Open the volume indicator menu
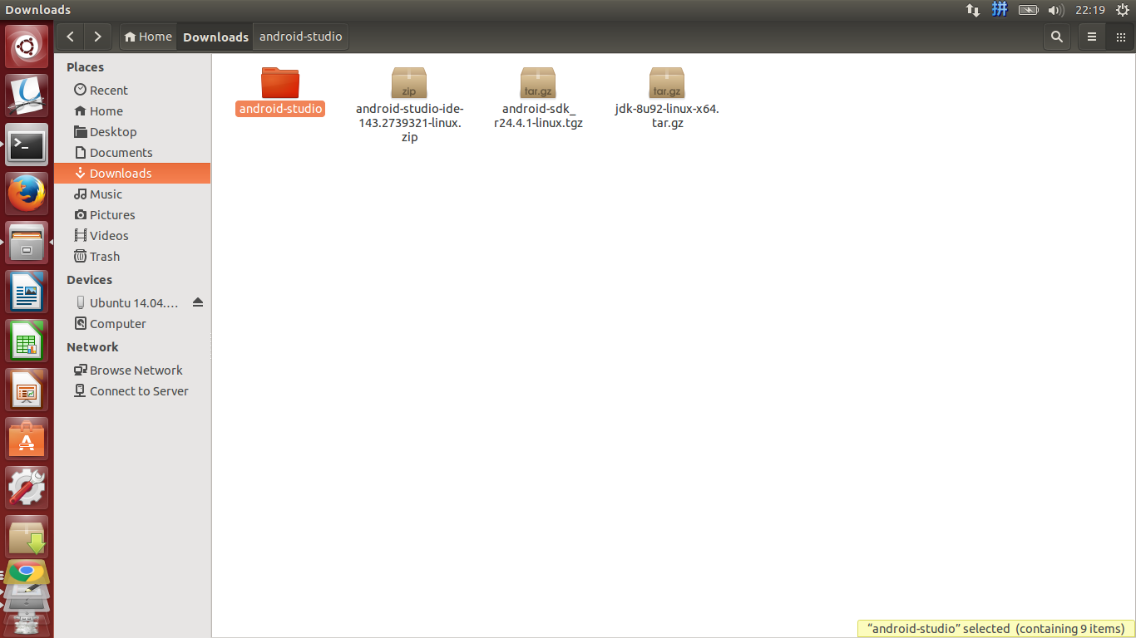 coord(1056,10)
